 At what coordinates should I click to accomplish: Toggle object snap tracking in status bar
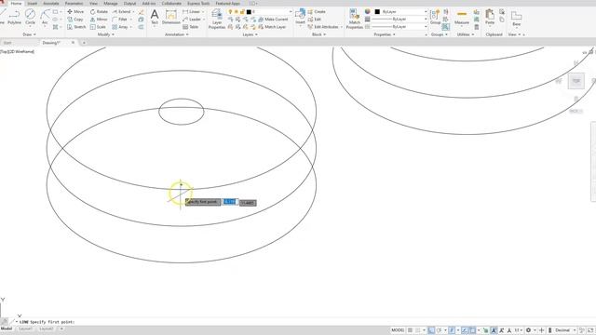click(465, 330)
